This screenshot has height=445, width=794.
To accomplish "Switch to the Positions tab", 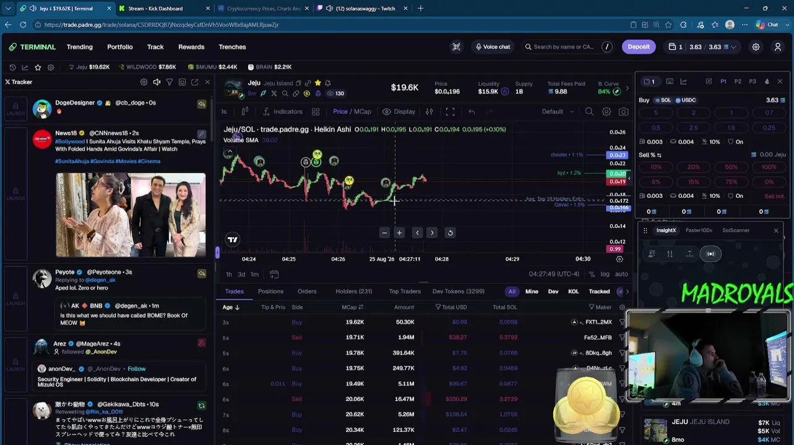I will [270, 292].
